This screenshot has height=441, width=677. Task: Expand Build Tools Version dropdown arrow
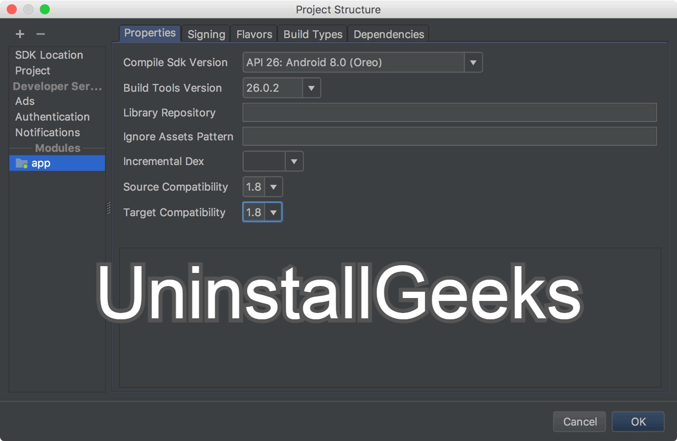(x=311, y=88)
